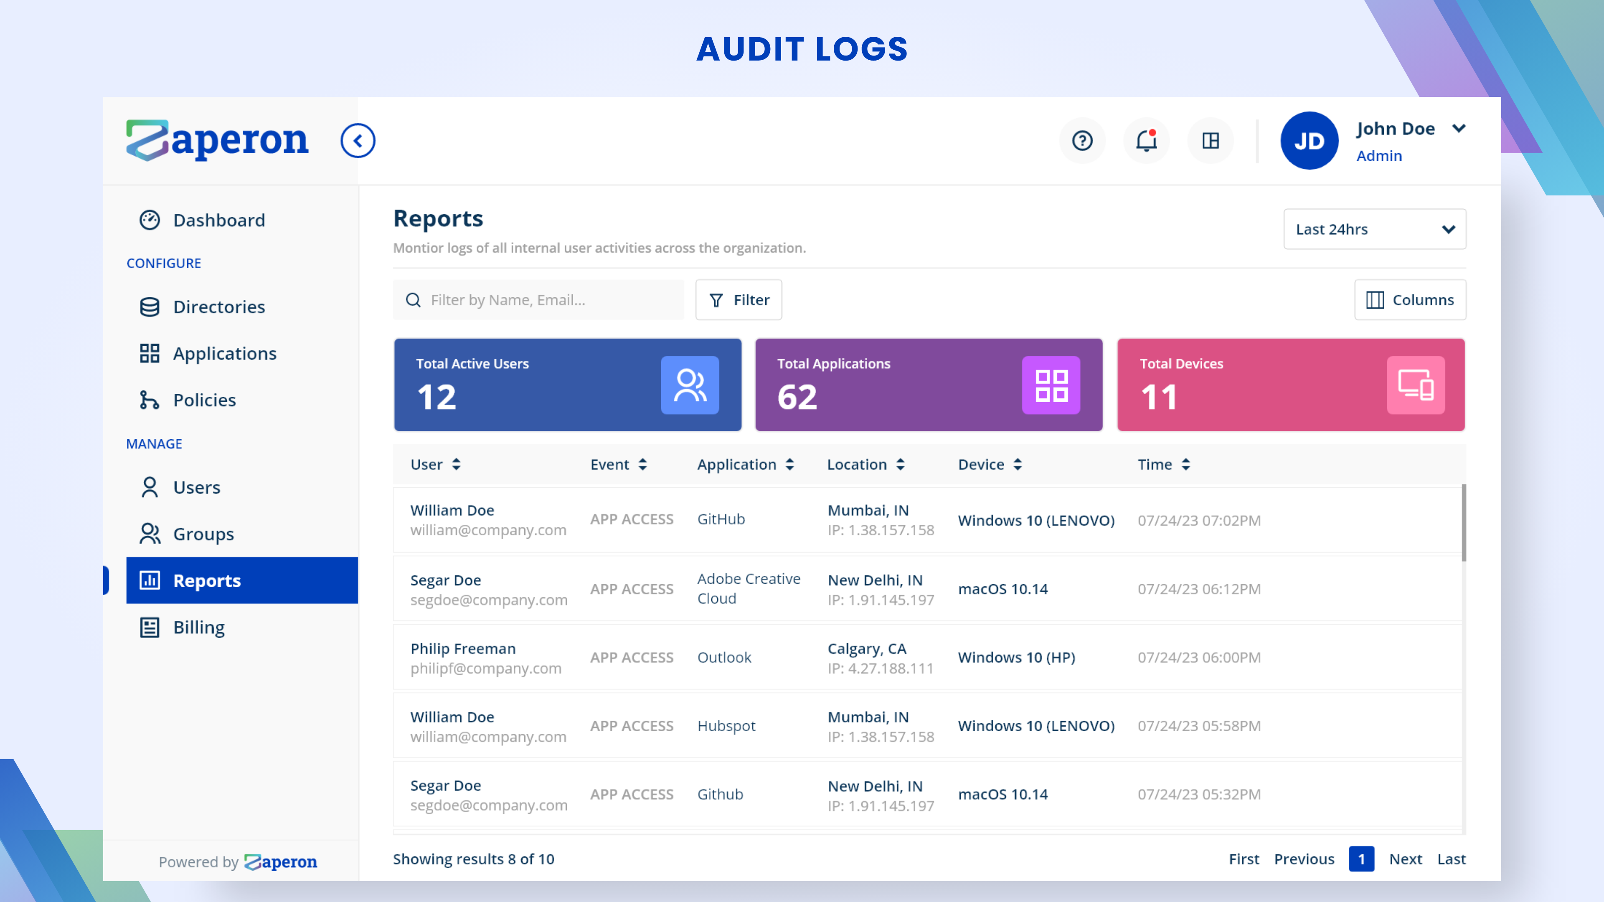The height and width of the screenshot is (902, 1604).
Task: Click the Total Applications grid icon
Action: [x=1051, y=385]
